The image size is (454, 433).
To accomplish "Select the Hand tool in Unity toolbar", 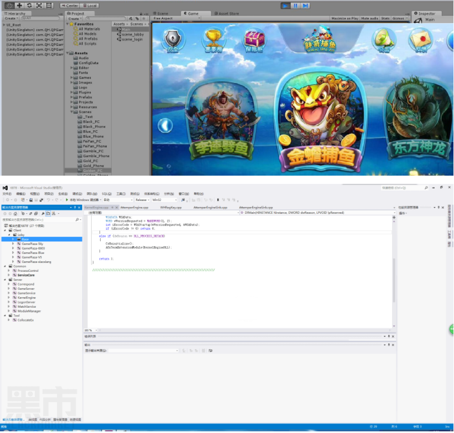I will tap(9, 6).
